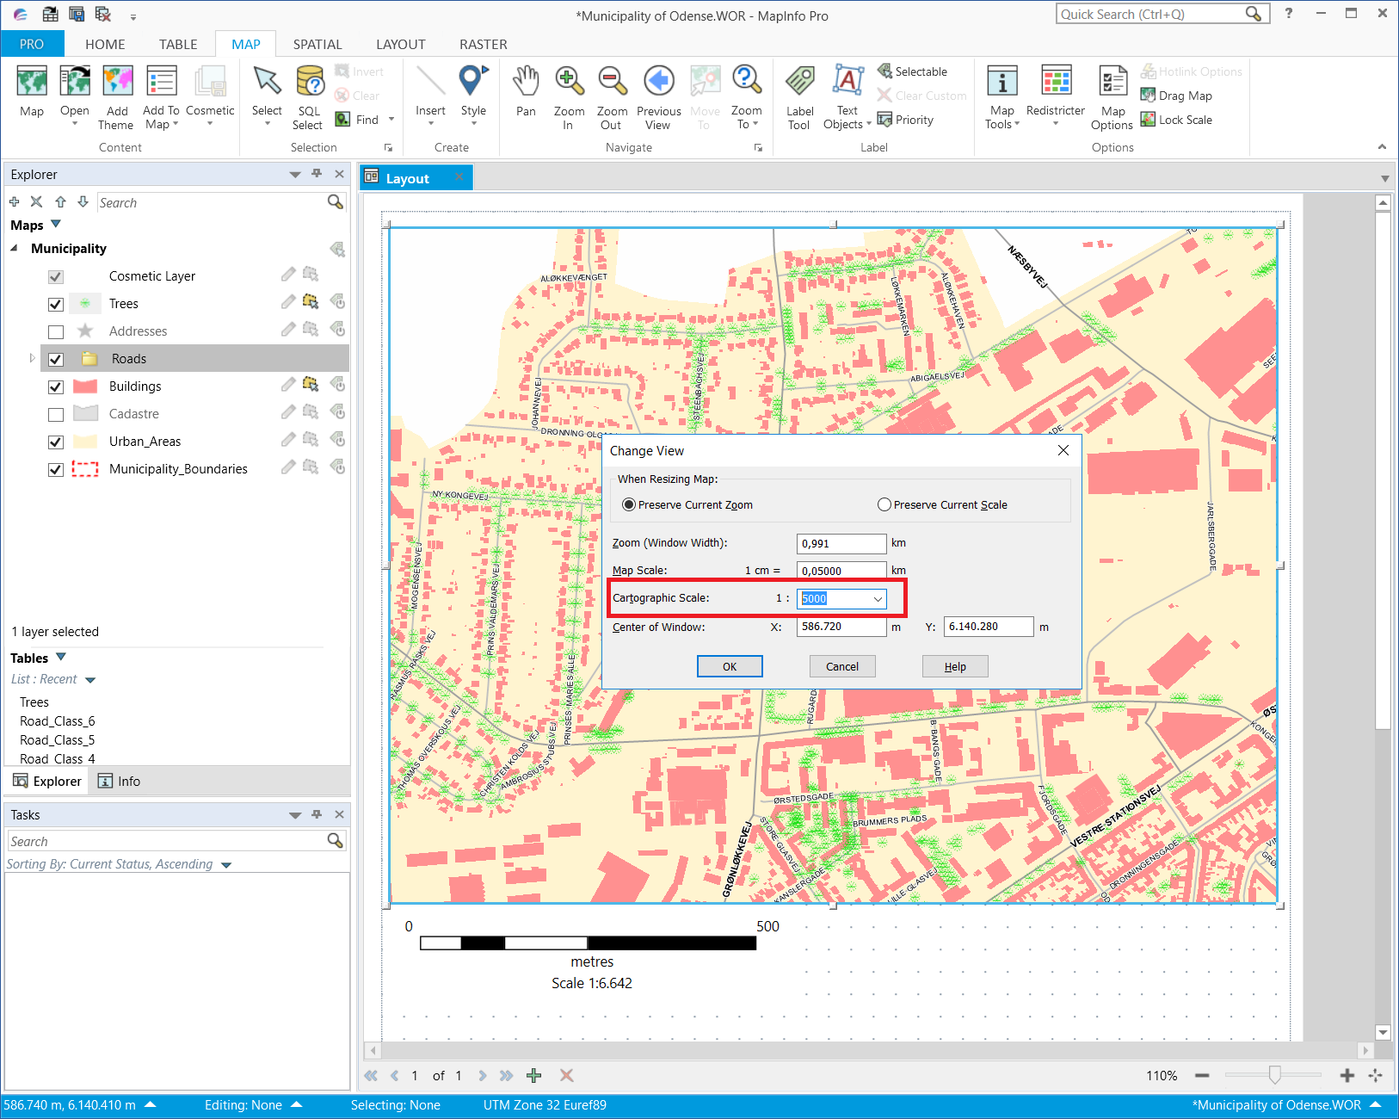Enable the Addresses layer checkbox

[56, 331]
